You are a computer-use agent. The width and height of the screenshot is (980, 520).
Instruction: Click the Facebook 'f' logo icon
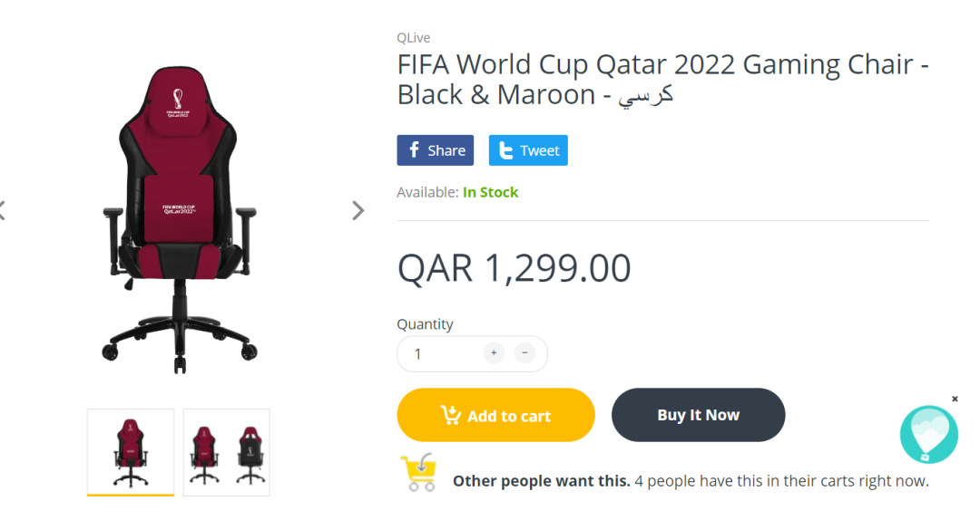click(413, 150)
